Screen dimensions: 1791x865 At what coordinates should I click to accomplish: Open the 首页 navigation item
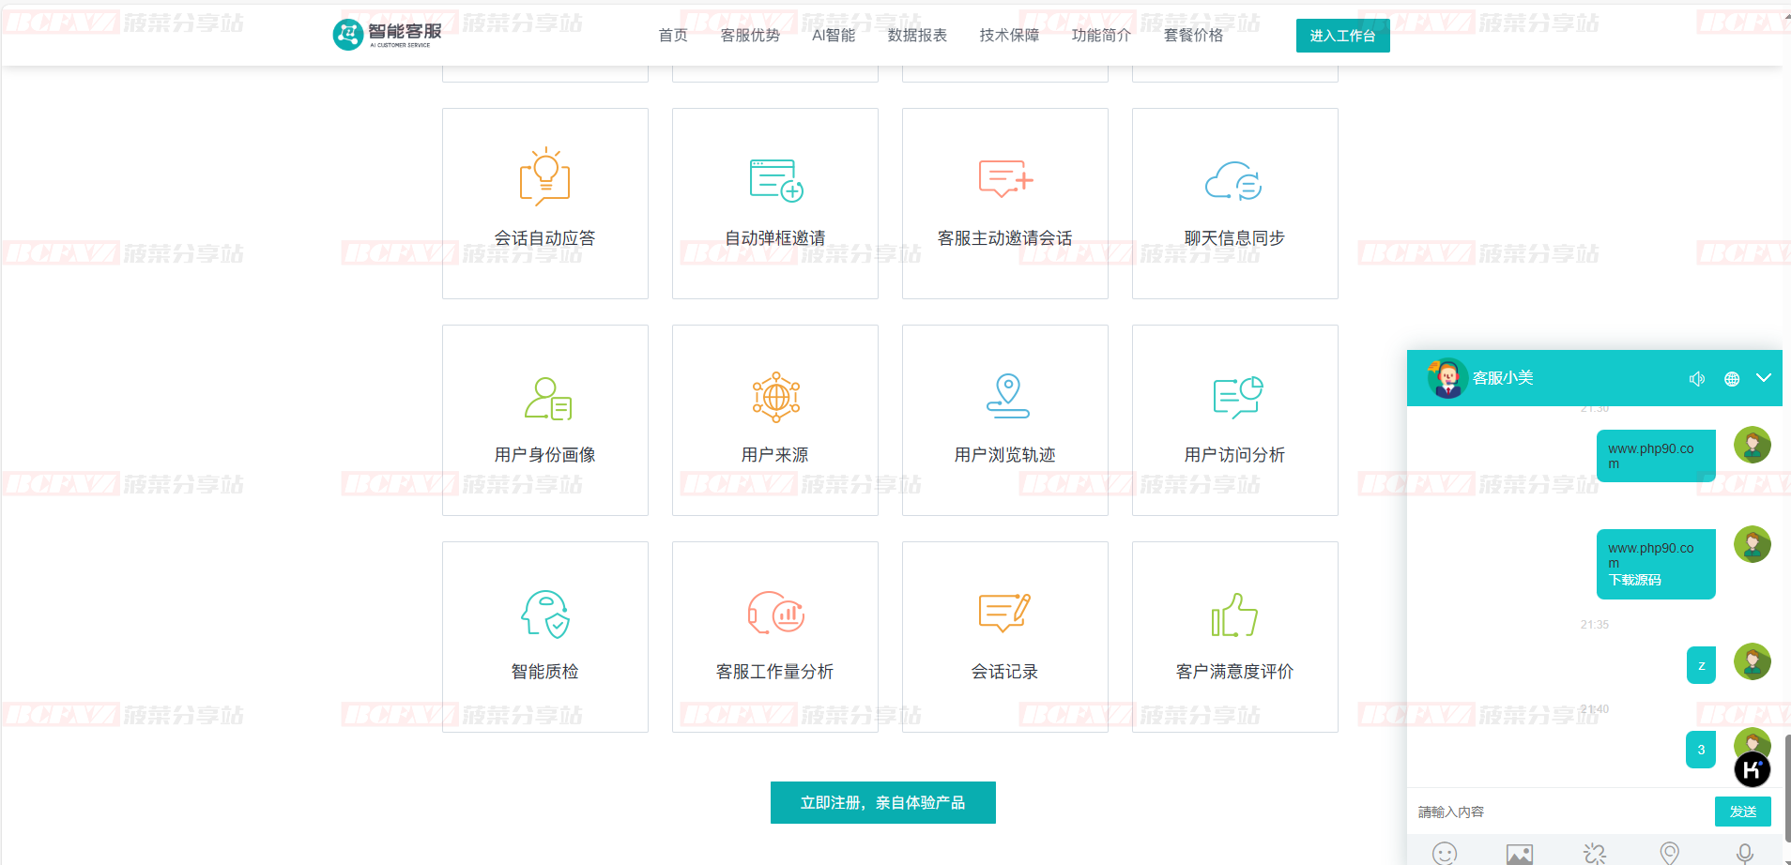click(x=673, y=36)
